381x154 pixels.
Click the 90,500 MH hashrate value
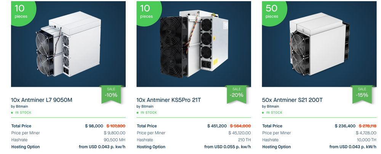[x=115, y=140]
